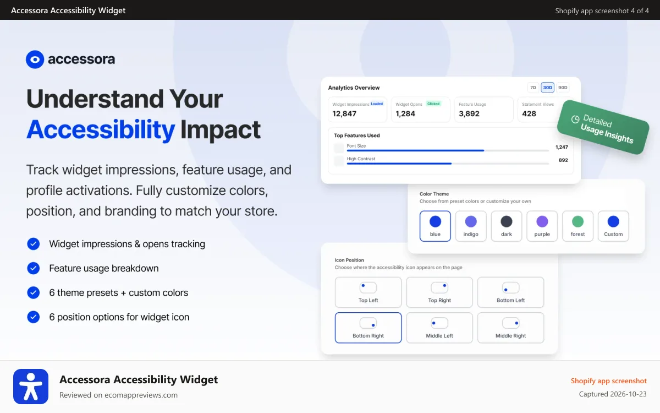Click the 'Top Features Used' heading

[357, 135]
